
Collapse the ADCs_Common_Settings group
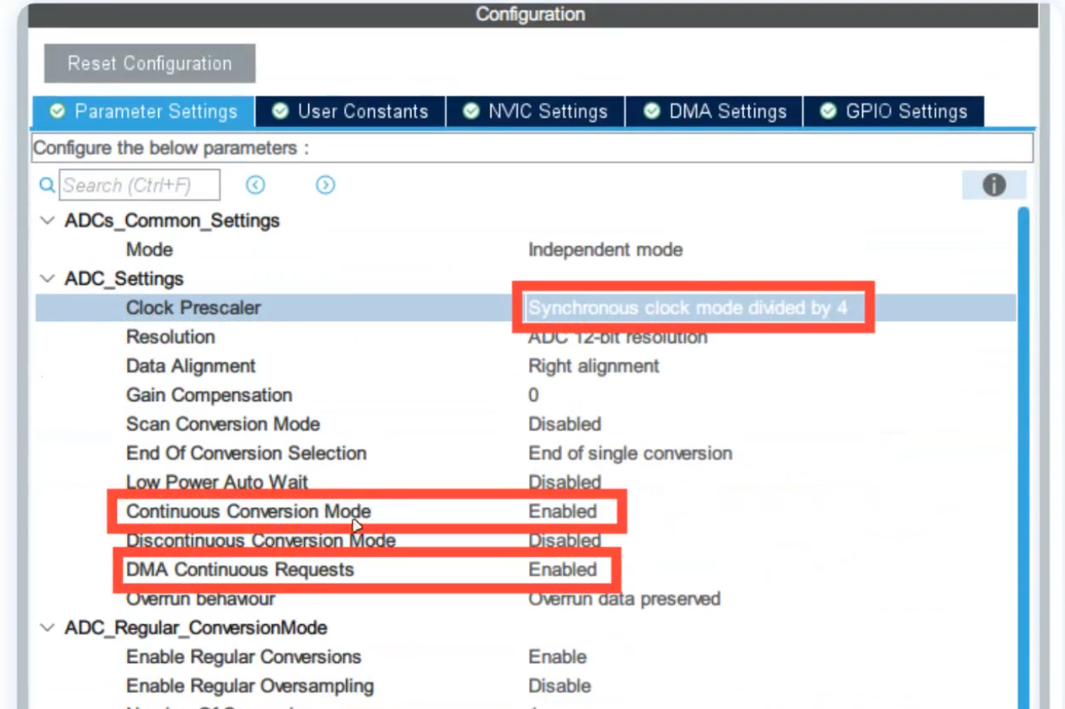(x=49, y=221)
